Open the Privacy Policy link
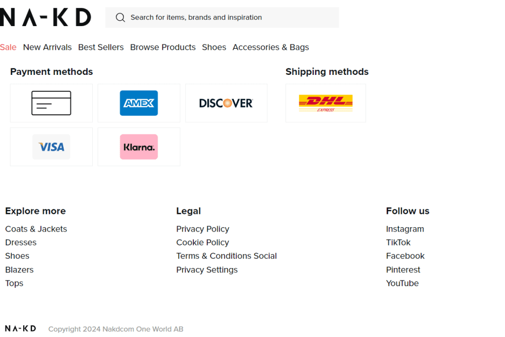 point(203,229)
